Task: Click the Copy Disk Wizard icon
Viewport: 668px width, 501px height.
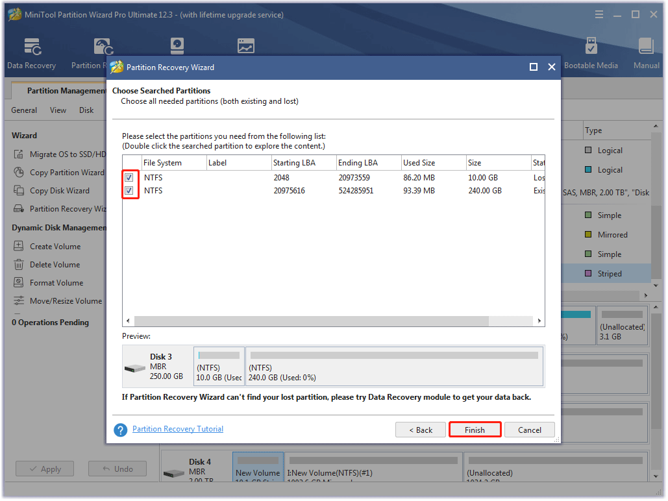Action: [18, 190]
